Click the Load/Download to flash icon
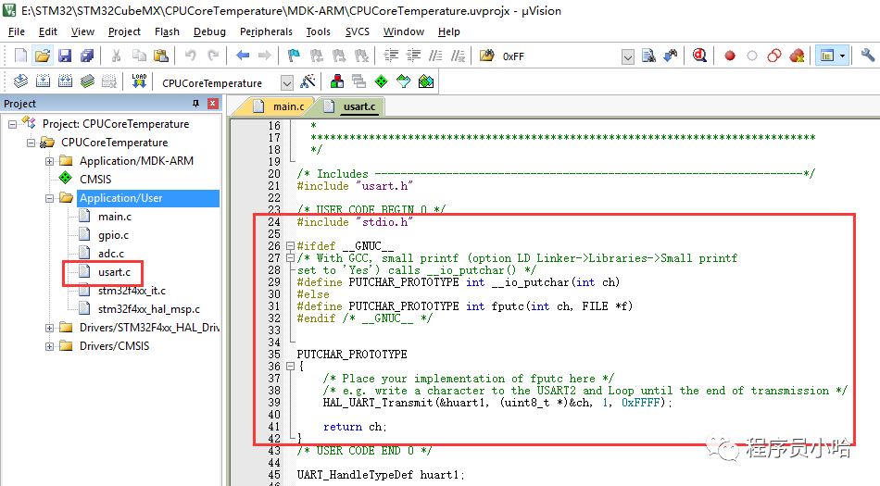This screenshot has width=880, height=486. click(139, 81)
